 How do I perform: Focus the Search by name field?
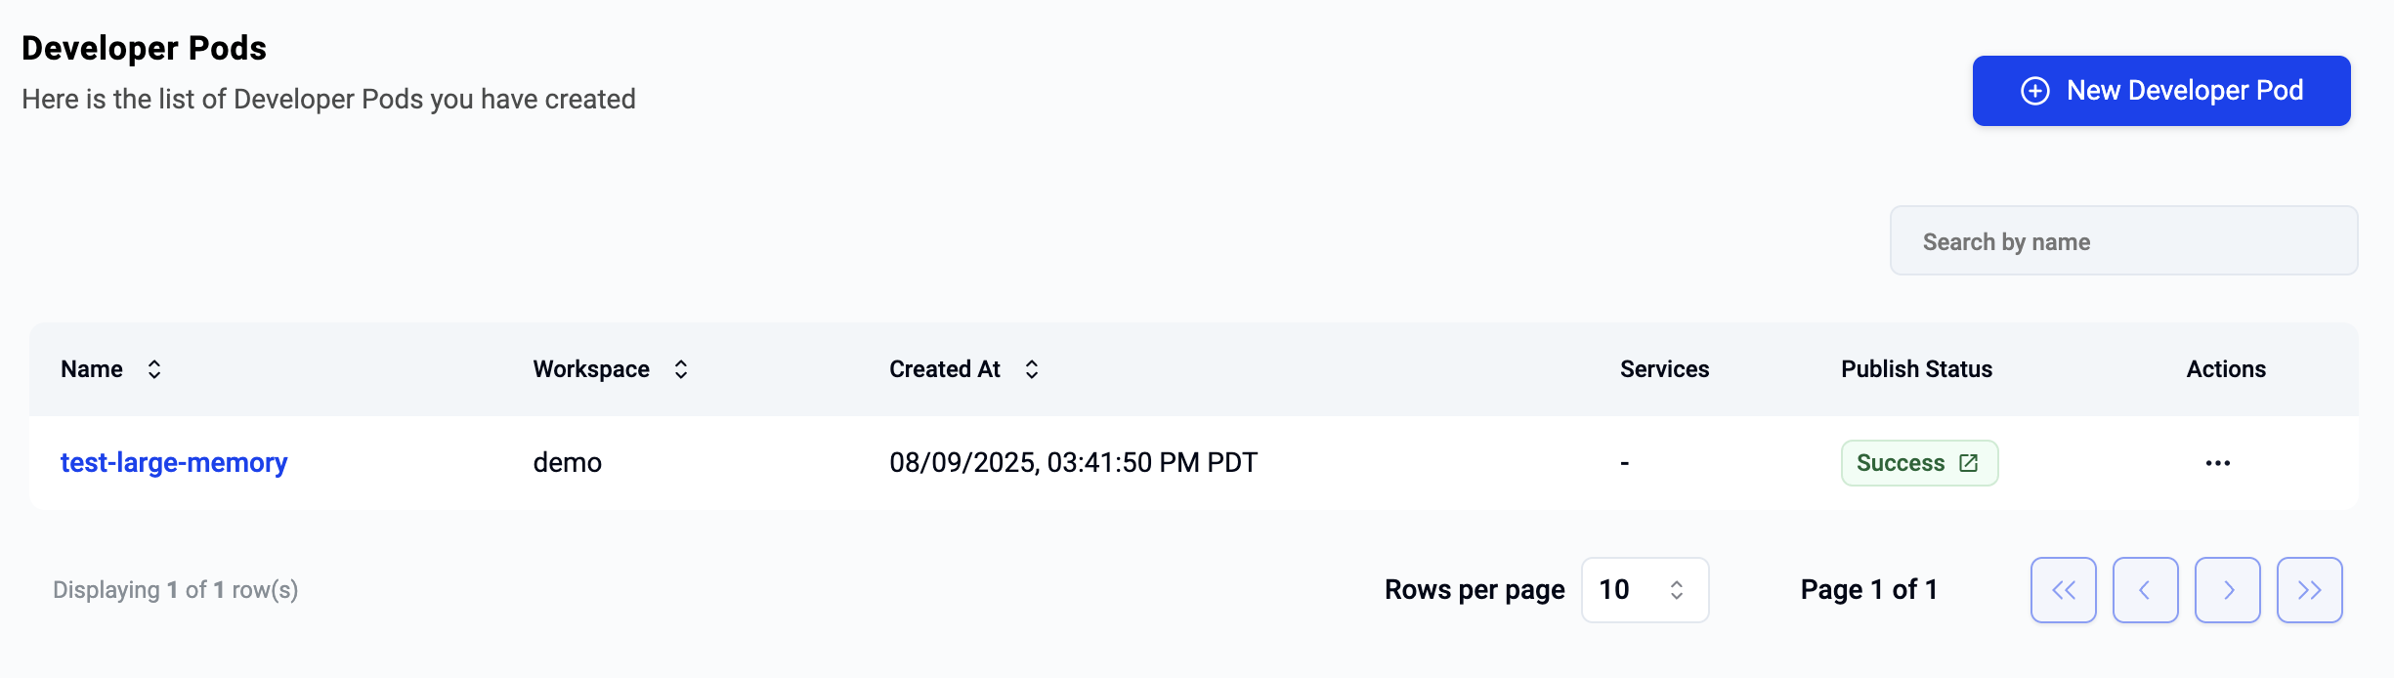click(2123, 240)
